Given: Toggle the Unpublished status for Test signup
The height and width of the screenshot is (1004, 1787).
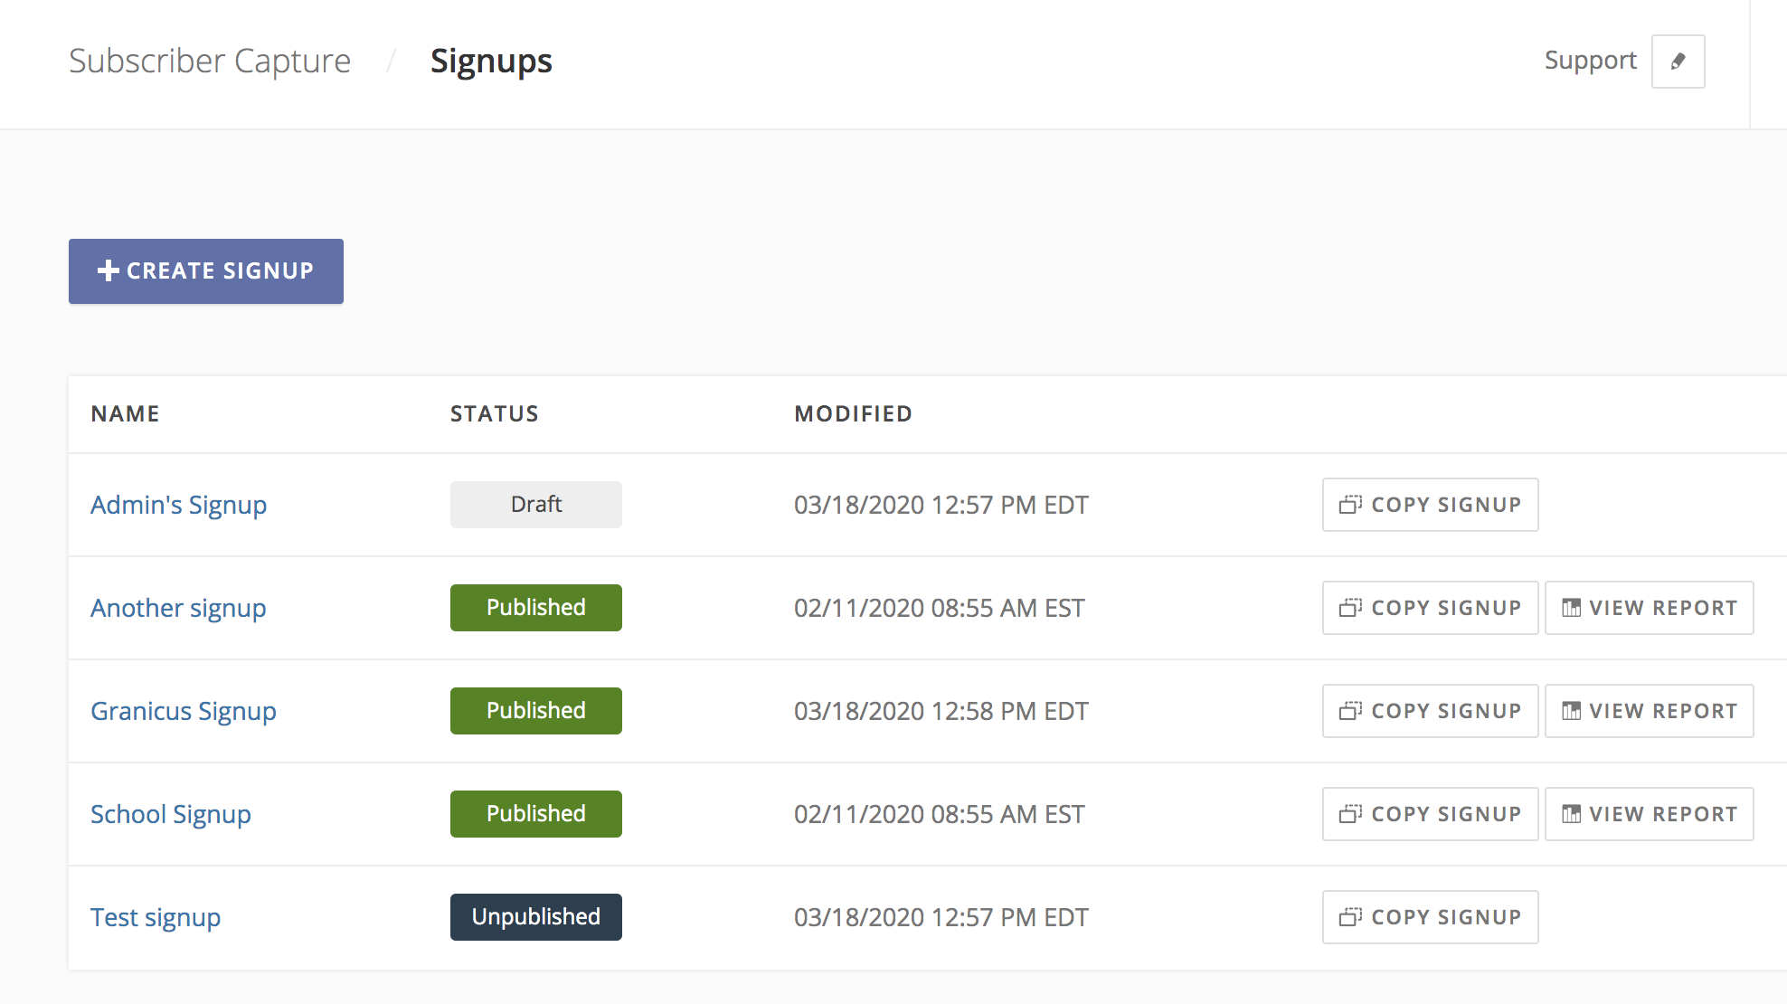Looking at the screenshot, I should 535,915.
